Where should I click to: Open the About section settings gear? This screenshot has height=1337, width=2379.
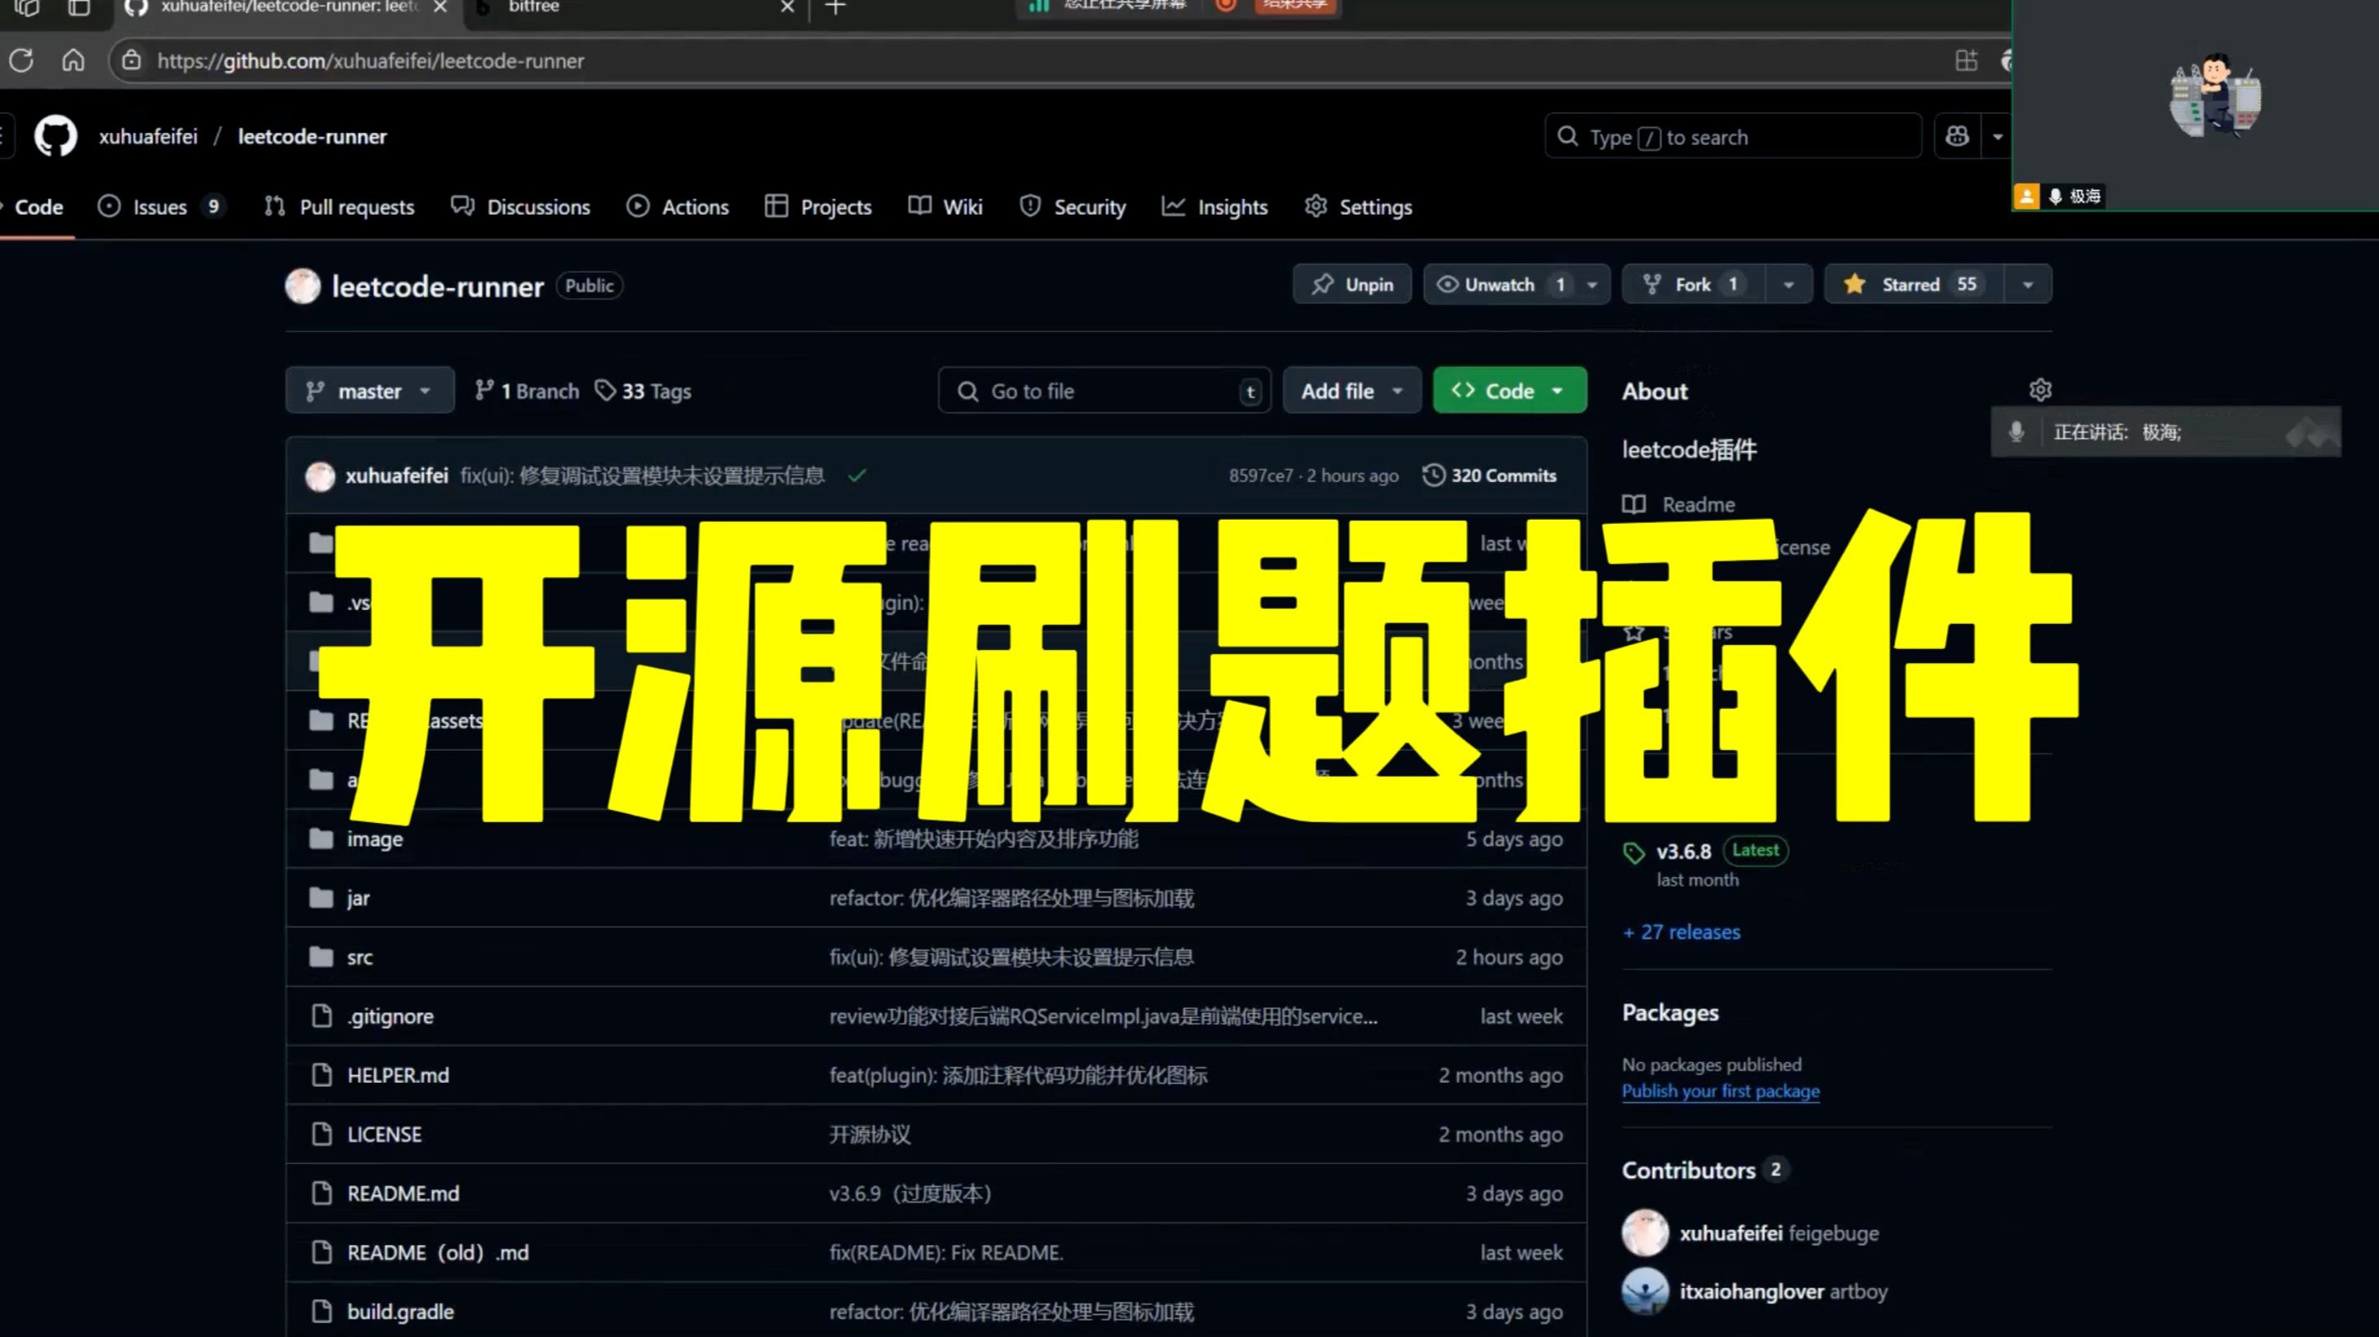pos(2040,389)
